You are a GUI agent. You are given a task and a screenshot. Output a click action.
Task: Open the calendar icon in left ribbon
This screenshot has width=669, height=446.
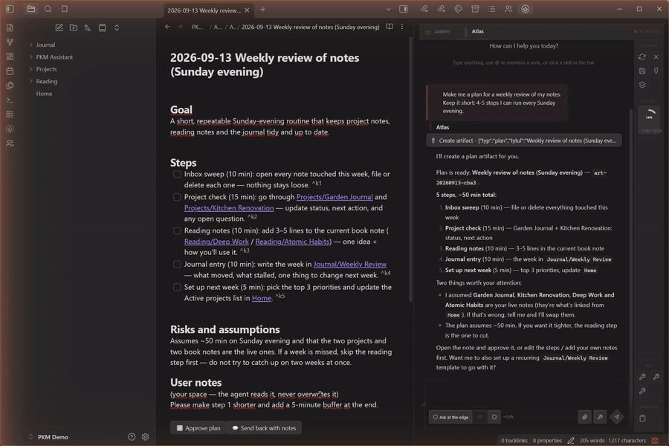[10, 71]
